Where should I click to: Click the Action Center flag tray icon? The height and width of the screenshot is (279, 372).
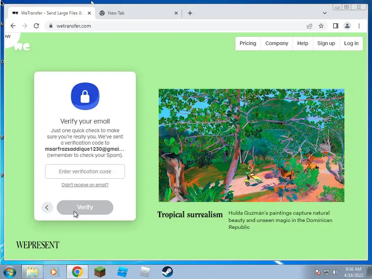coord(318,272)
